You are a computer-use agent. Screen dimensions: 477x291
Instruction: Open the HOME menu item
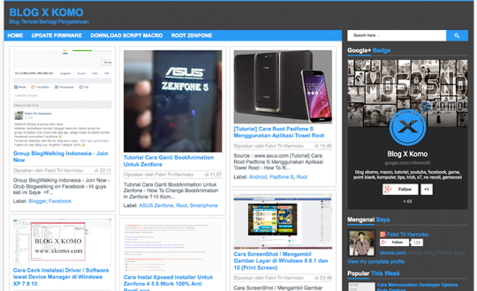tap(15, 35)
